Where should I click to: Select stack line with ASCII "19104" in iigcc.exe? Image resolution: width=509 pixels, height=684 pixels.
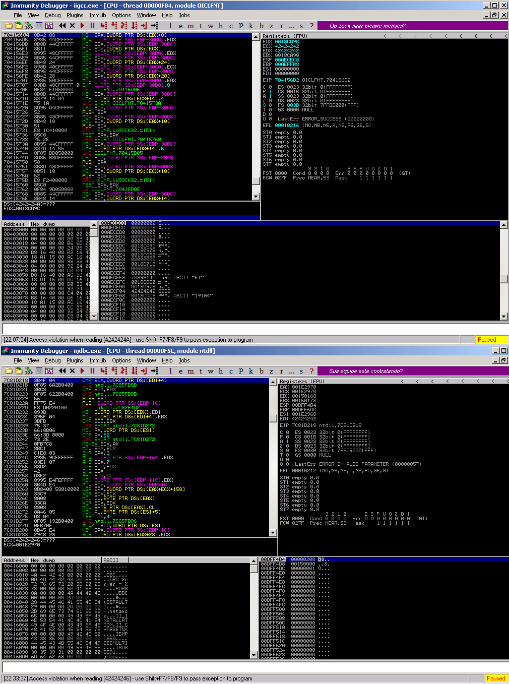tap(157, 296)
